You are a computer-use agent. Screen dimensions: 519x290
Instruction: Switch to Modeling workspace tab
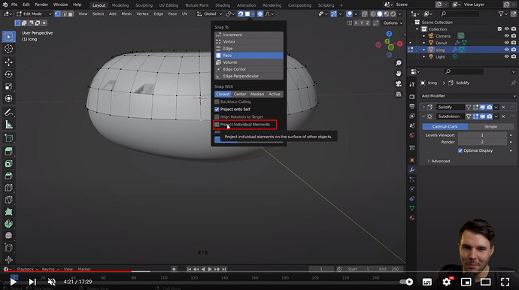[x=120, y=5]
